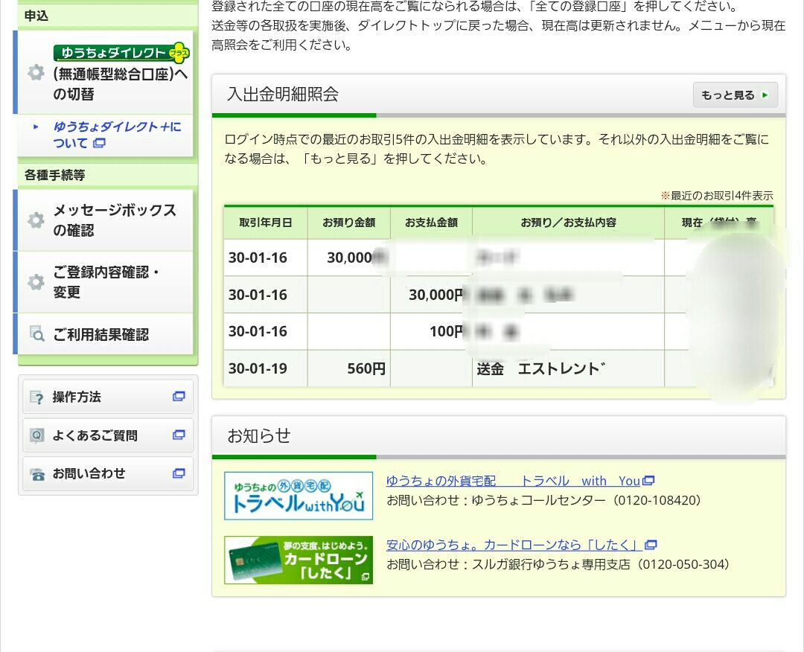Click magnifier document icon beside ご利用結果確認

click(36, 333)
